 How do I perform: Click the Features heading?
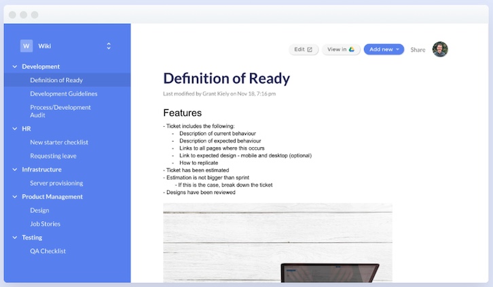(x=183, y=113)
